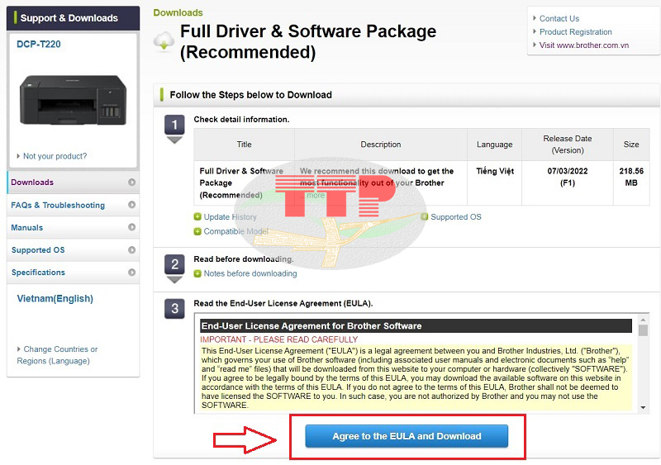Click the EULA scrollbar thumb
The height and width of the screenshot is (465, 661).
pyautogui.click(x=643, y=330)
